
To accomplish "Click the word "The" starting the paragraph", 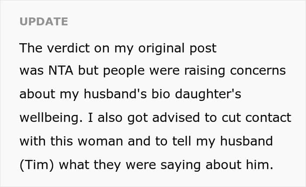I will coord(30,48).
